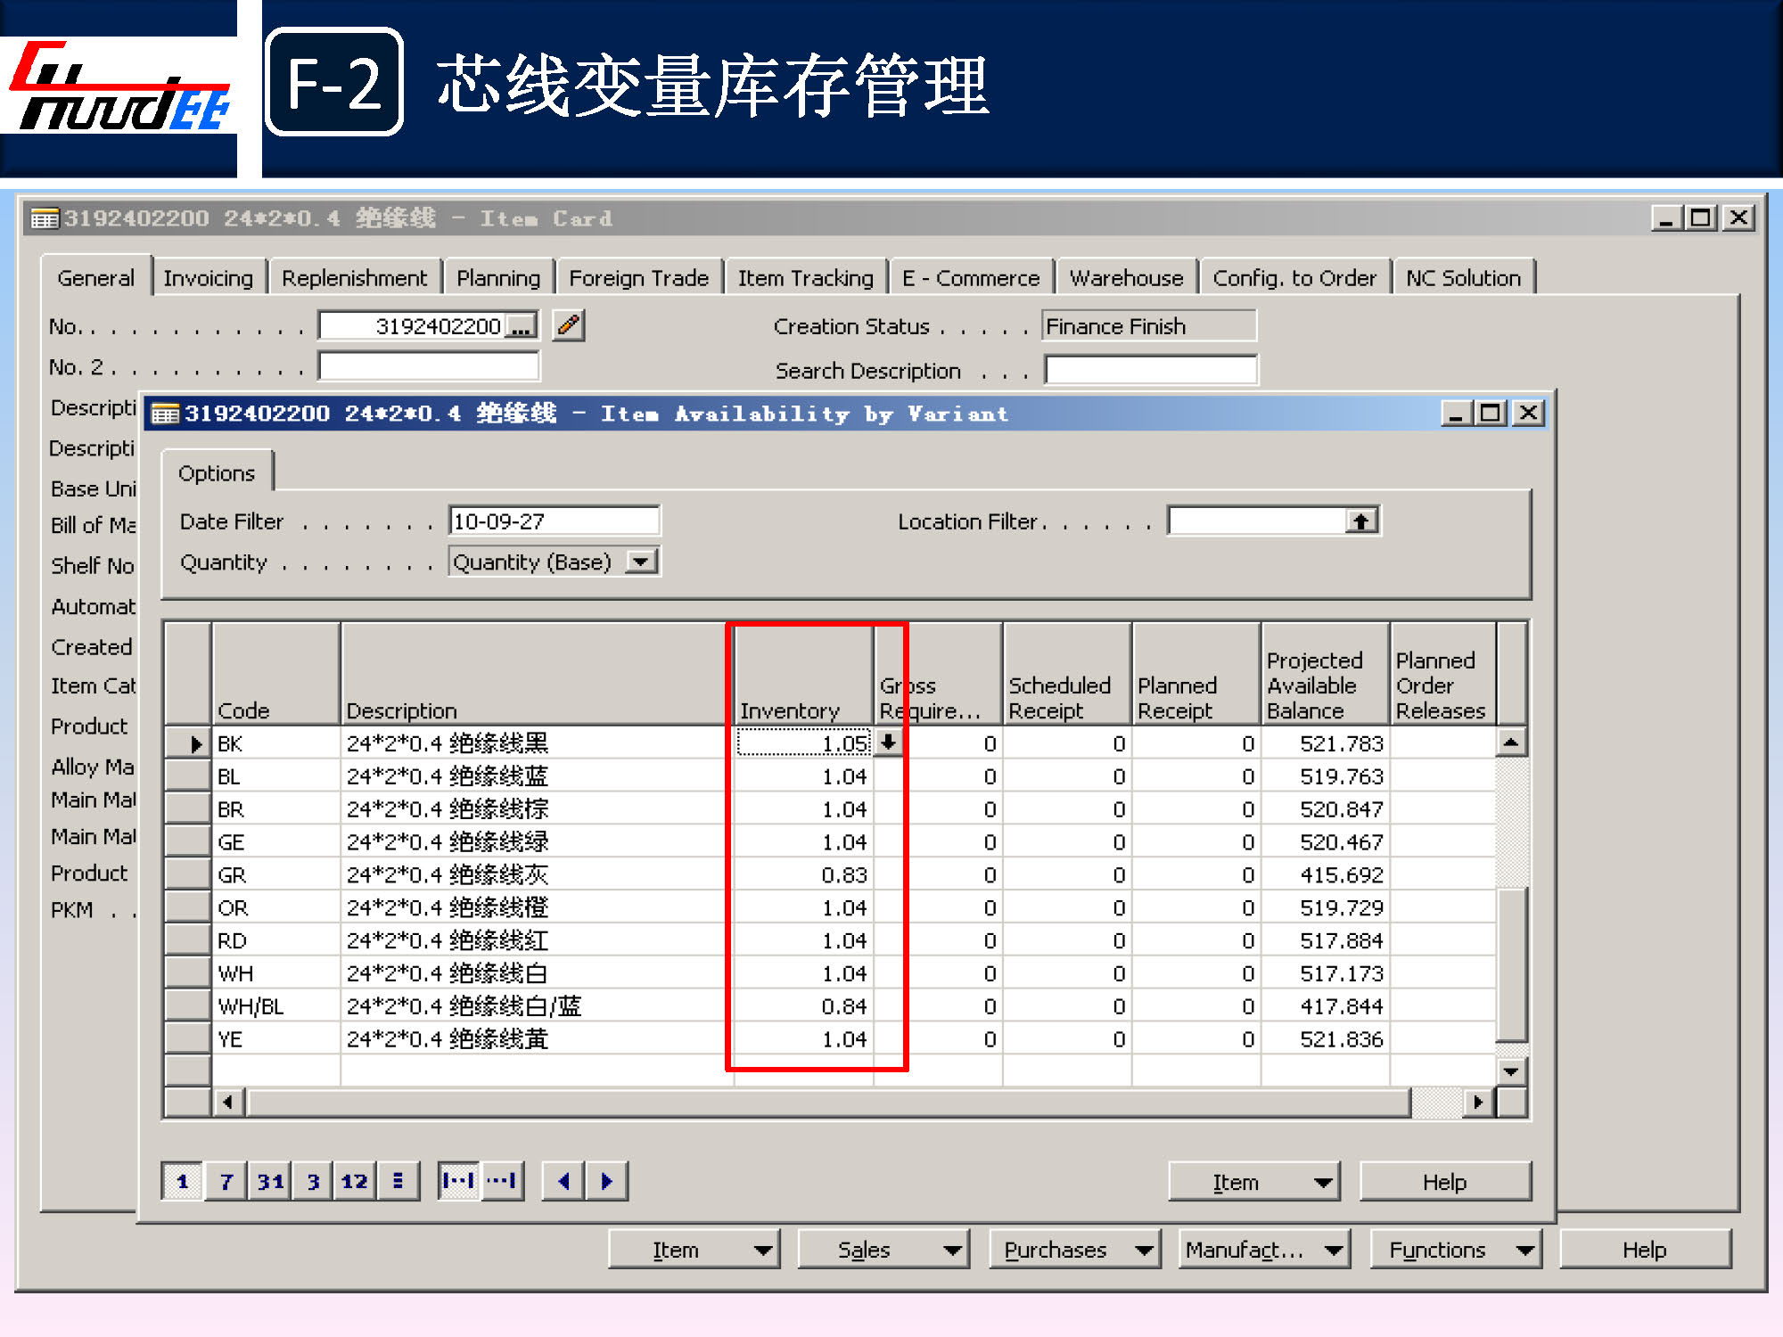Screen dimensions: 1783x1337
Task: Click the Balance at Date view icon
Action: point(502,1181)
